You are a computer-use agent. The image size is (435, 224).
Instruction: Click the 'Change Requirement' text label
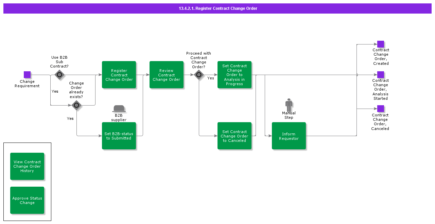point(27,84)
